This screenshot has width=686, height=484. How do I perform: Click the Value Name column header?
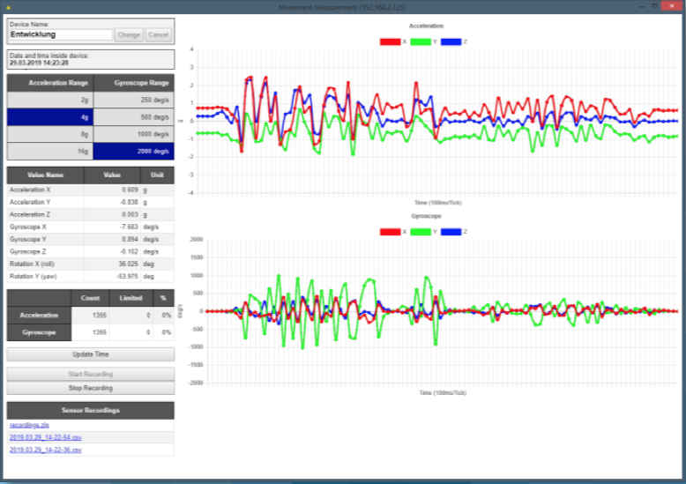46,175
